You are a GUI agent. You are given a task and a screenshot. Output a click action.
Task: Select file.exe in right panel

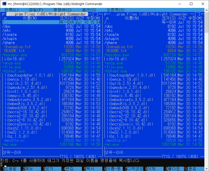(x=153, y=67)
